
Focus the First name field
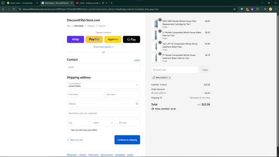(85, 94)
